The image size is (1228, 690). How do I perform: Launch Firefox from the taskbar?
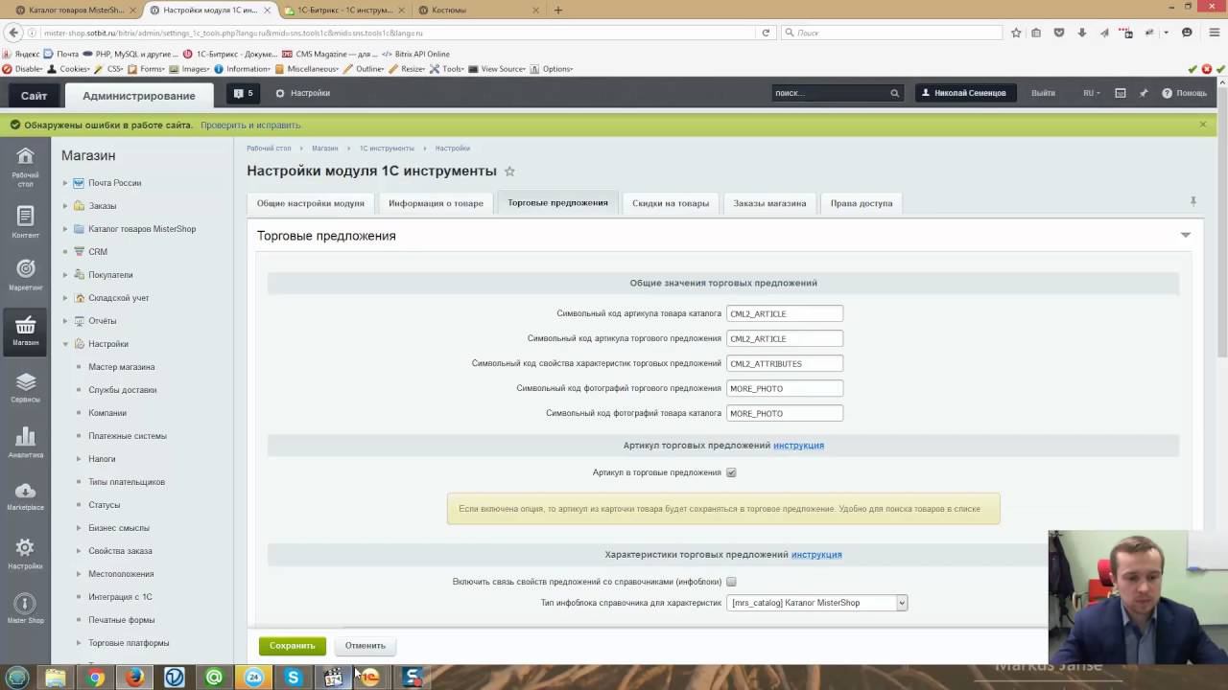[134, 678]
